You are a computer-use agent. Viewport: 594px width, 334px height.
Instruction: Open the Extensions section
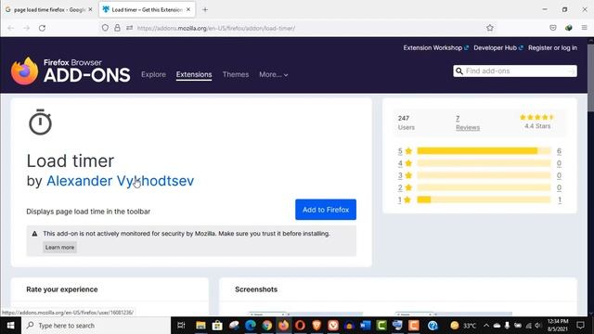coord(194,74)
